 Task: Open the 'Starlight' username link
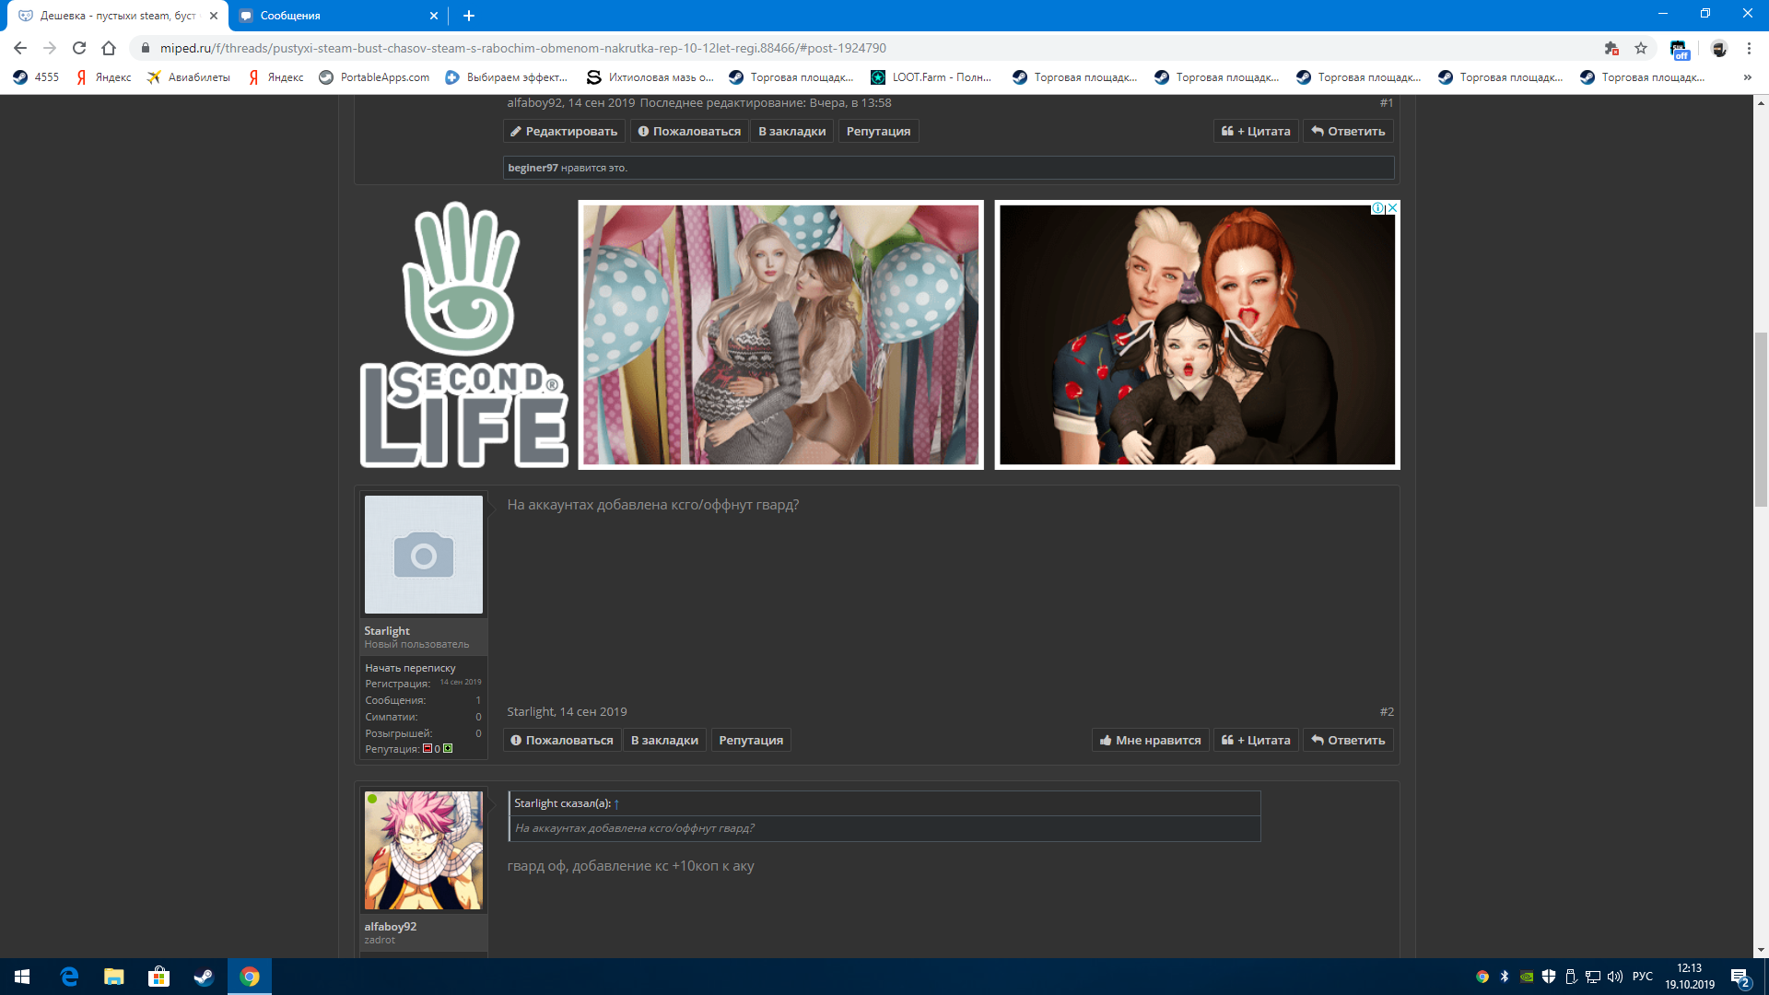click(x=387, y=631)
